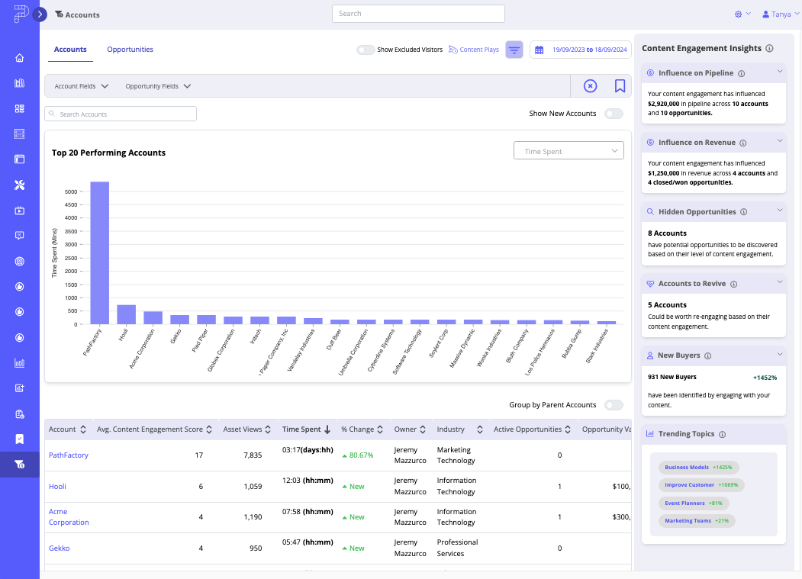Open the settings gear menu
This screenshot has width=802, height=579.
coord(739,14)
